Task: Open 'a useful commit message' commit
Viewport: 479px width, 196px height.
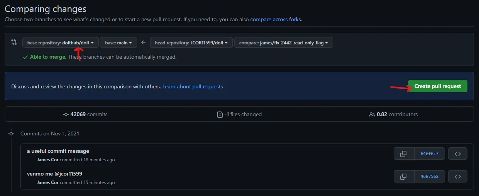Action: coord(58,151)
